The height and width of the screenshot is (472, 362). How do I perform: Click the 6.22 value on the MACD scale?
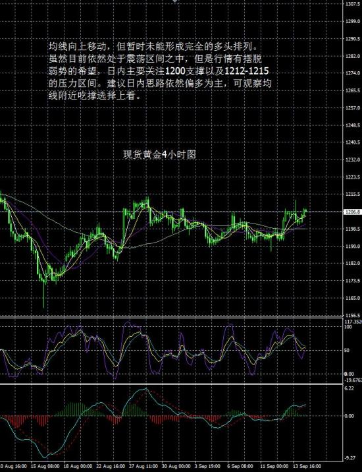pos(349,388)
